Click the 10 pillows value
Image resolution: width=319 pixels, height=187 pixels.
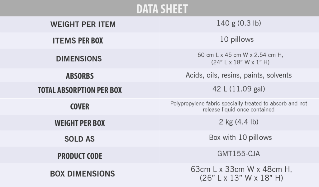[237, 39]
